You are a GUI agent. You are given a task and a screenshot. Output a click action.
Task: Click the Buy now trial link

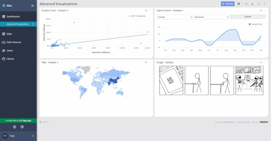tap(27, 121)
